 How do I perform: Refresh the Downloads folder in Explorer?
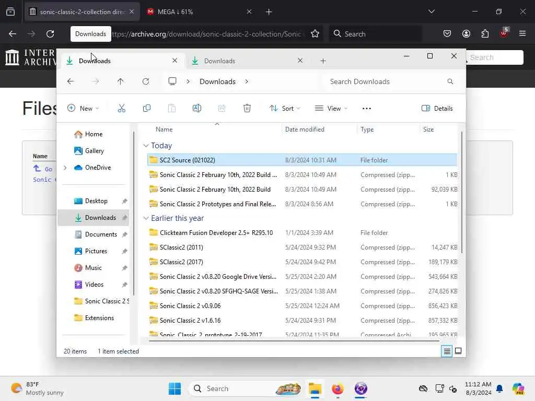[x=146, y=81]
